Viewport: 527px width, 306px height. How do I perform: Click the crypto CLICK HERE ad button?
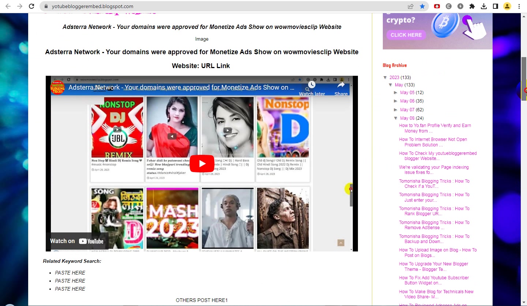[x=406, y=35]
